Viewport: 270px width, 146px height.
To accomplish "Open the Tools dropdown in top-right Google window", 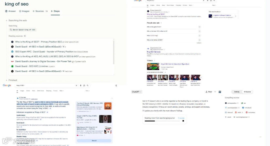I will tap(214, 5).
